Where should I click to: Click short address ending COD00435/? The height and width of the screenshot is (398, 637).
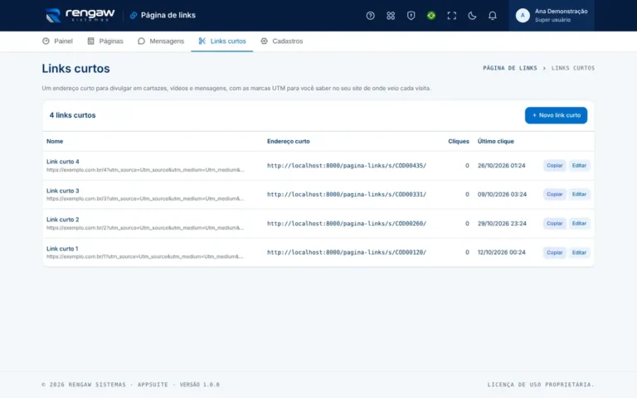(347, 165)
